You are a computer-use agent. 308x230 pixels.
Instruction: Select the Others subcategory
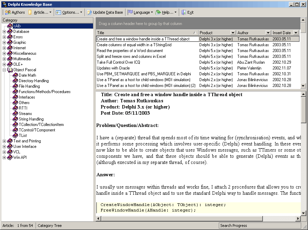(24, 103)
